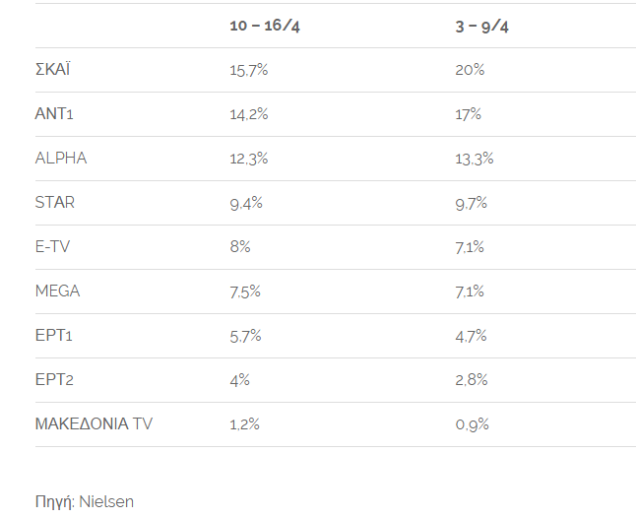Click the "Πηγή: Nielsen" source text
Screen dimensions: 636x518
point(85,501)
